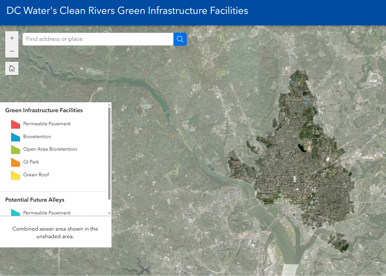This screenshot has height=276, width=386.
Task: Submit the address search magnifier button
Action: click(180, 39)
